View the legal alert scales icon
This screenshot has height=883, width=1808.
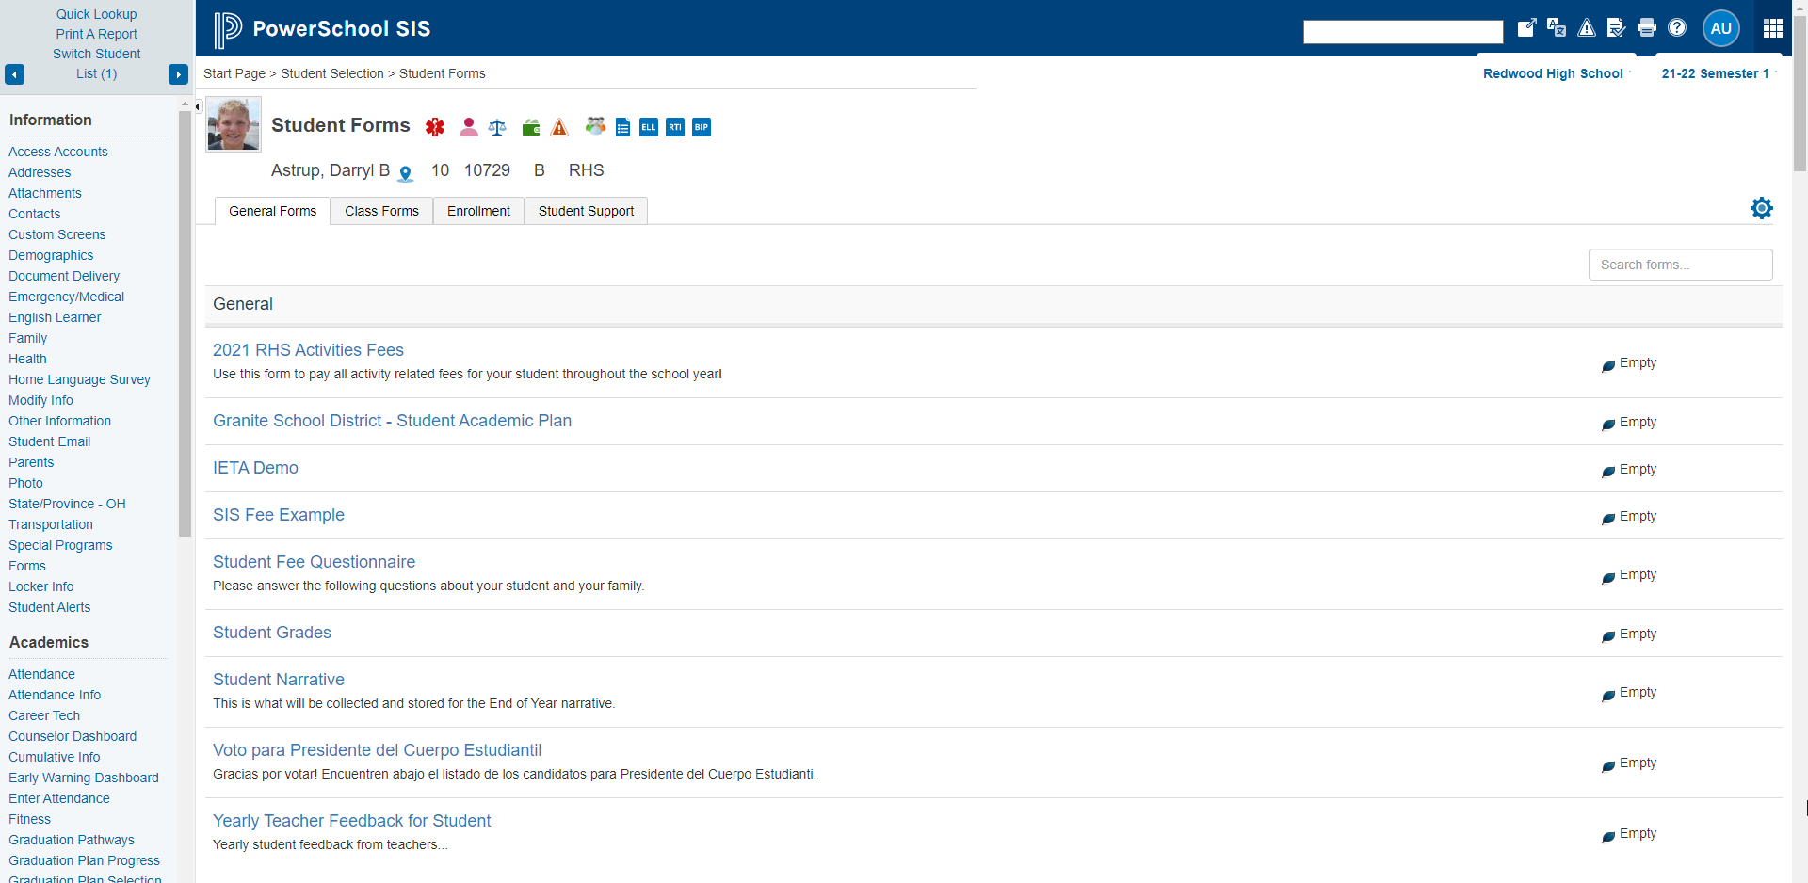point(497,127)
